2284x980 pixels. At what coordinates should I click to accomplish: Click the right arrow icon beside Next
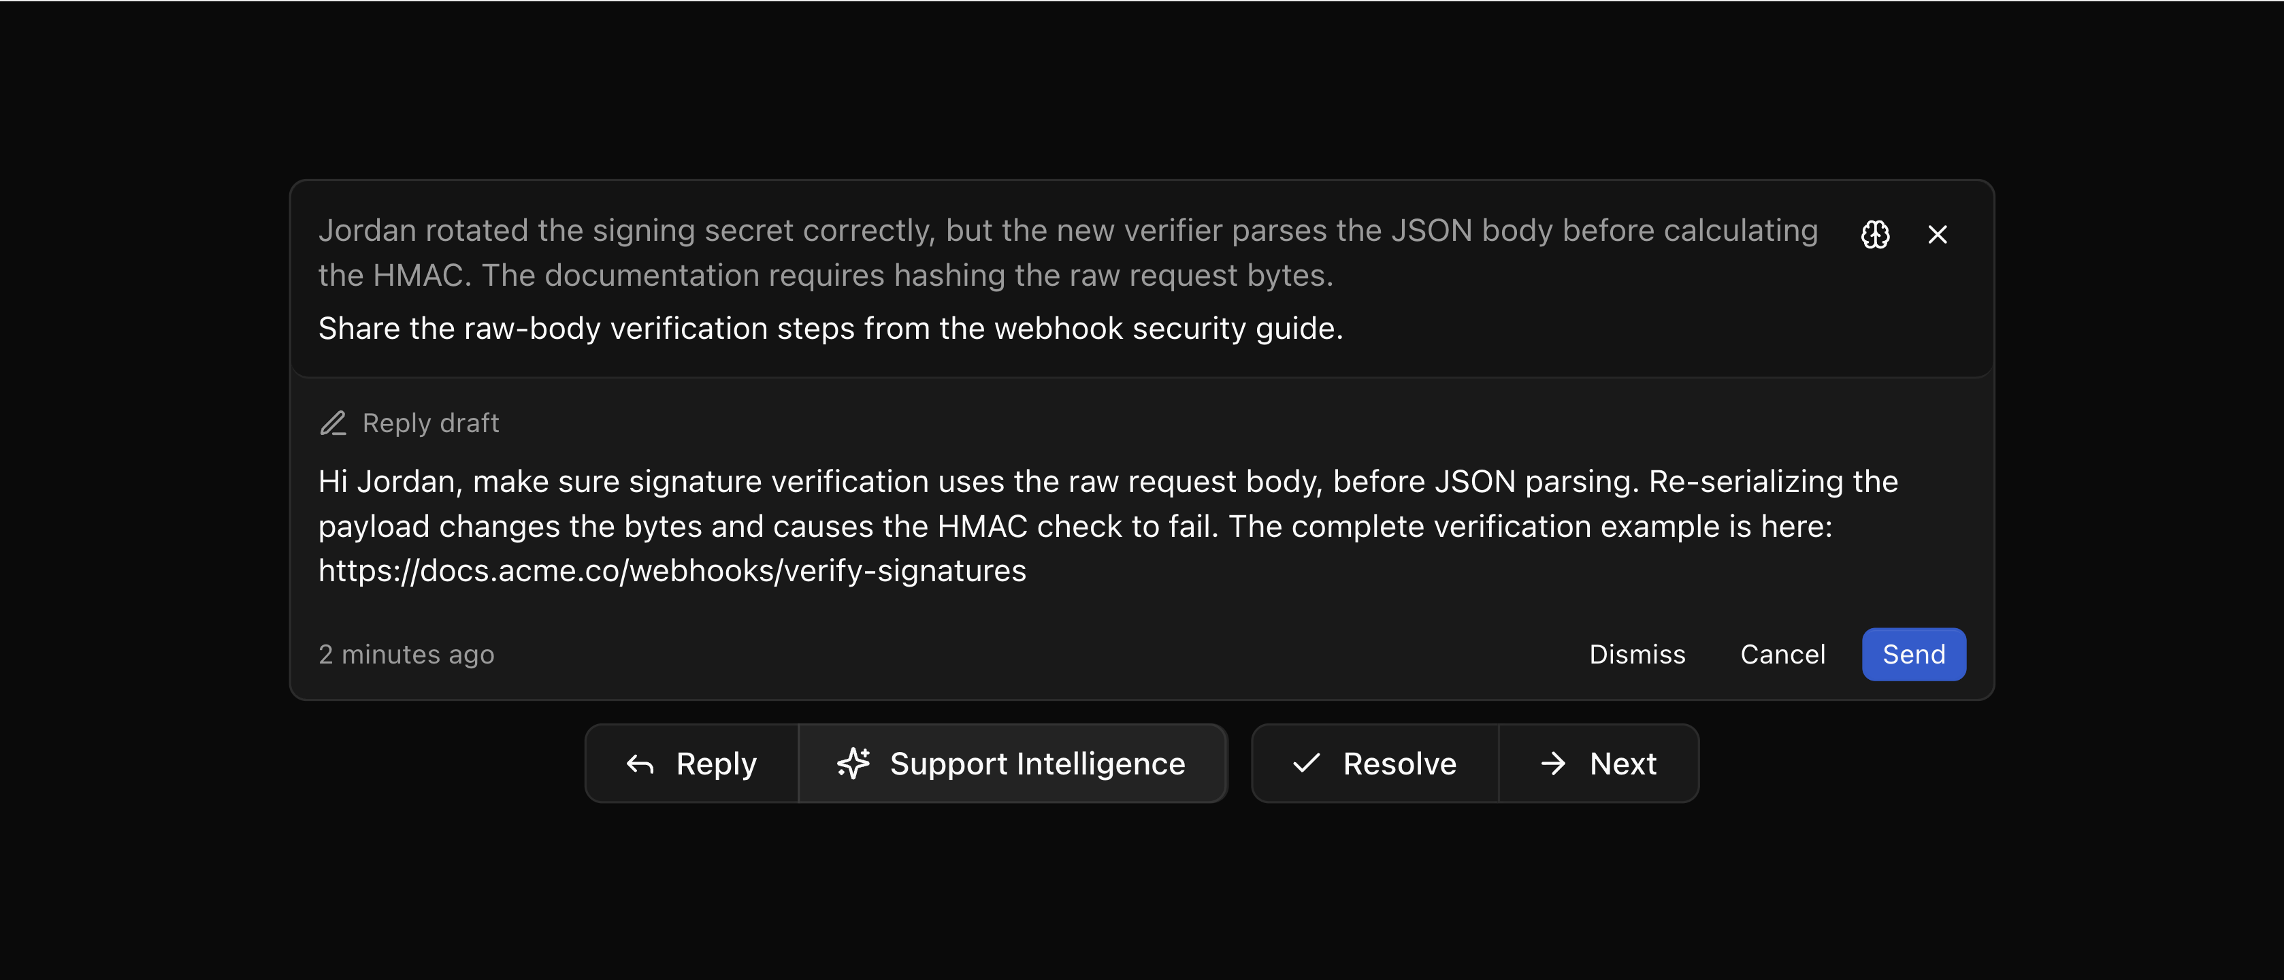1552,764
